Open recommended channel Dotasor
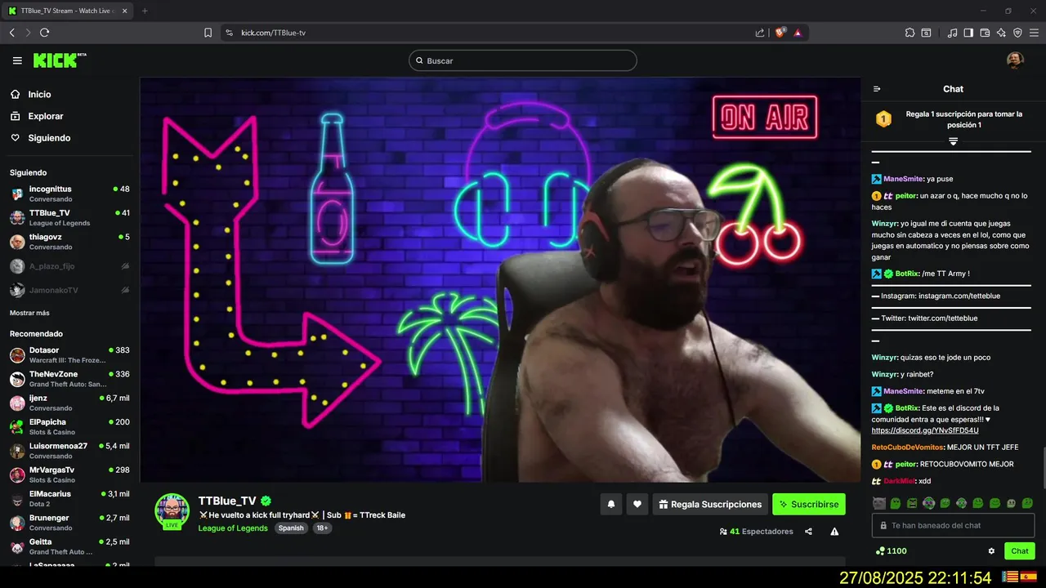Image resolution: width=1046 pixels, height=588 pixels. click(x=69, y=355)
